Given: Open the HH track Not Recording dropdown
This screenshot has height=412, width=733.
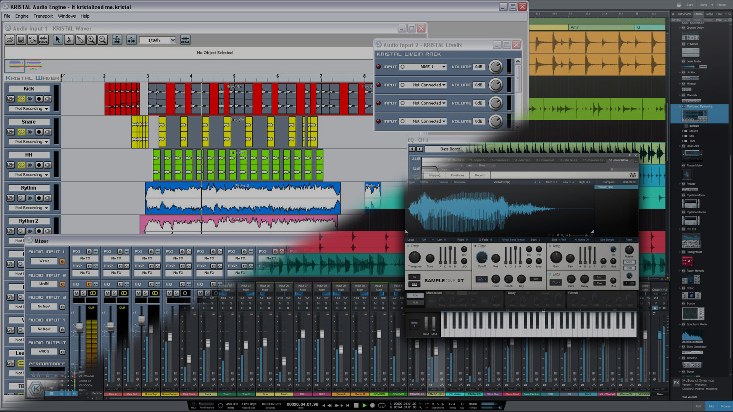Looking at the screenshot, I should click(29, 175).
